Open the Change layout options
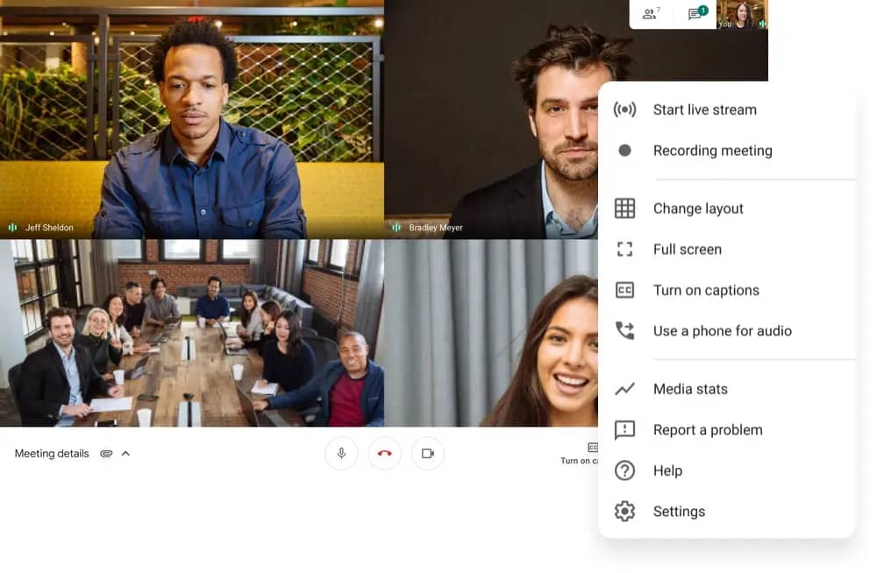 (x=699, y=208)
